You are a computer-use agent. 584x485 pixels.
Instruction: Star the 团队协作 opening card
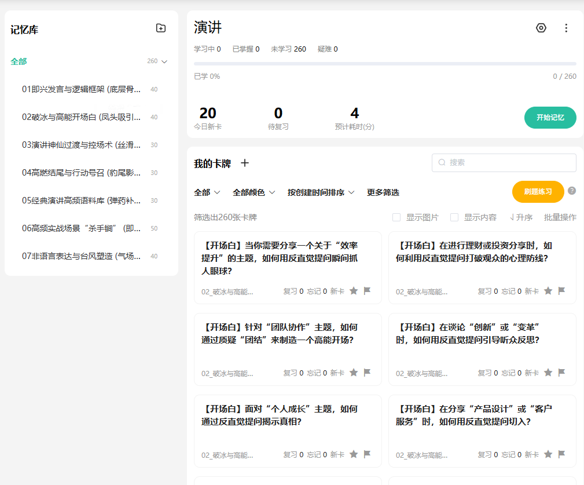tap(354, 373)
